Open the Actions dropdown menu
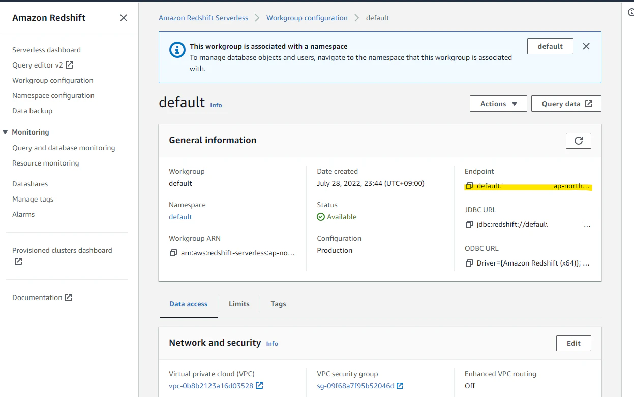634x397 pixels. tap(498, 104)
